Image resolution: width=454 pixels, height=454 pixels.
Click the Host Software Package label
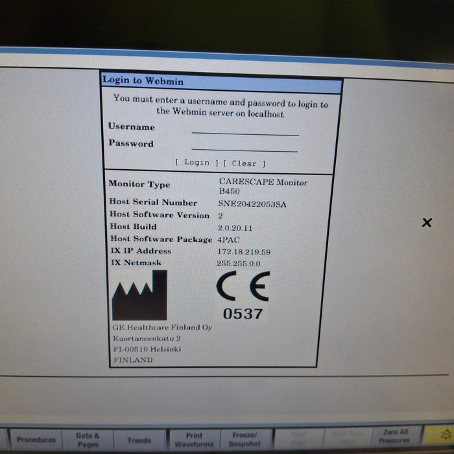(x=161, y=239)
